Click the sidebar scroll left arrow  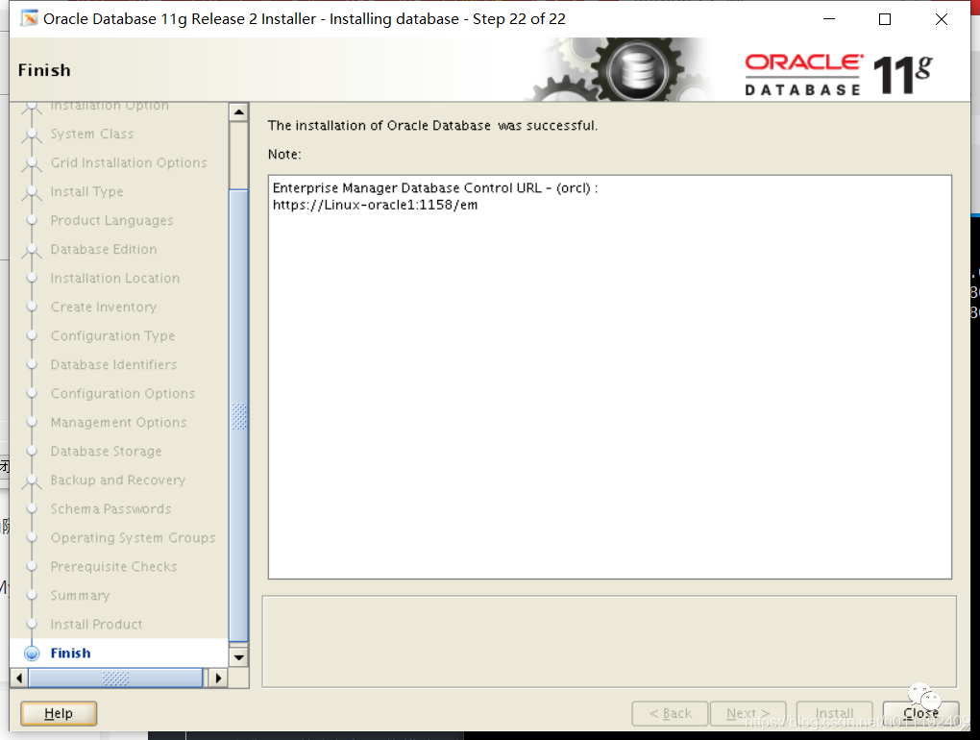[x=19, y=678]
